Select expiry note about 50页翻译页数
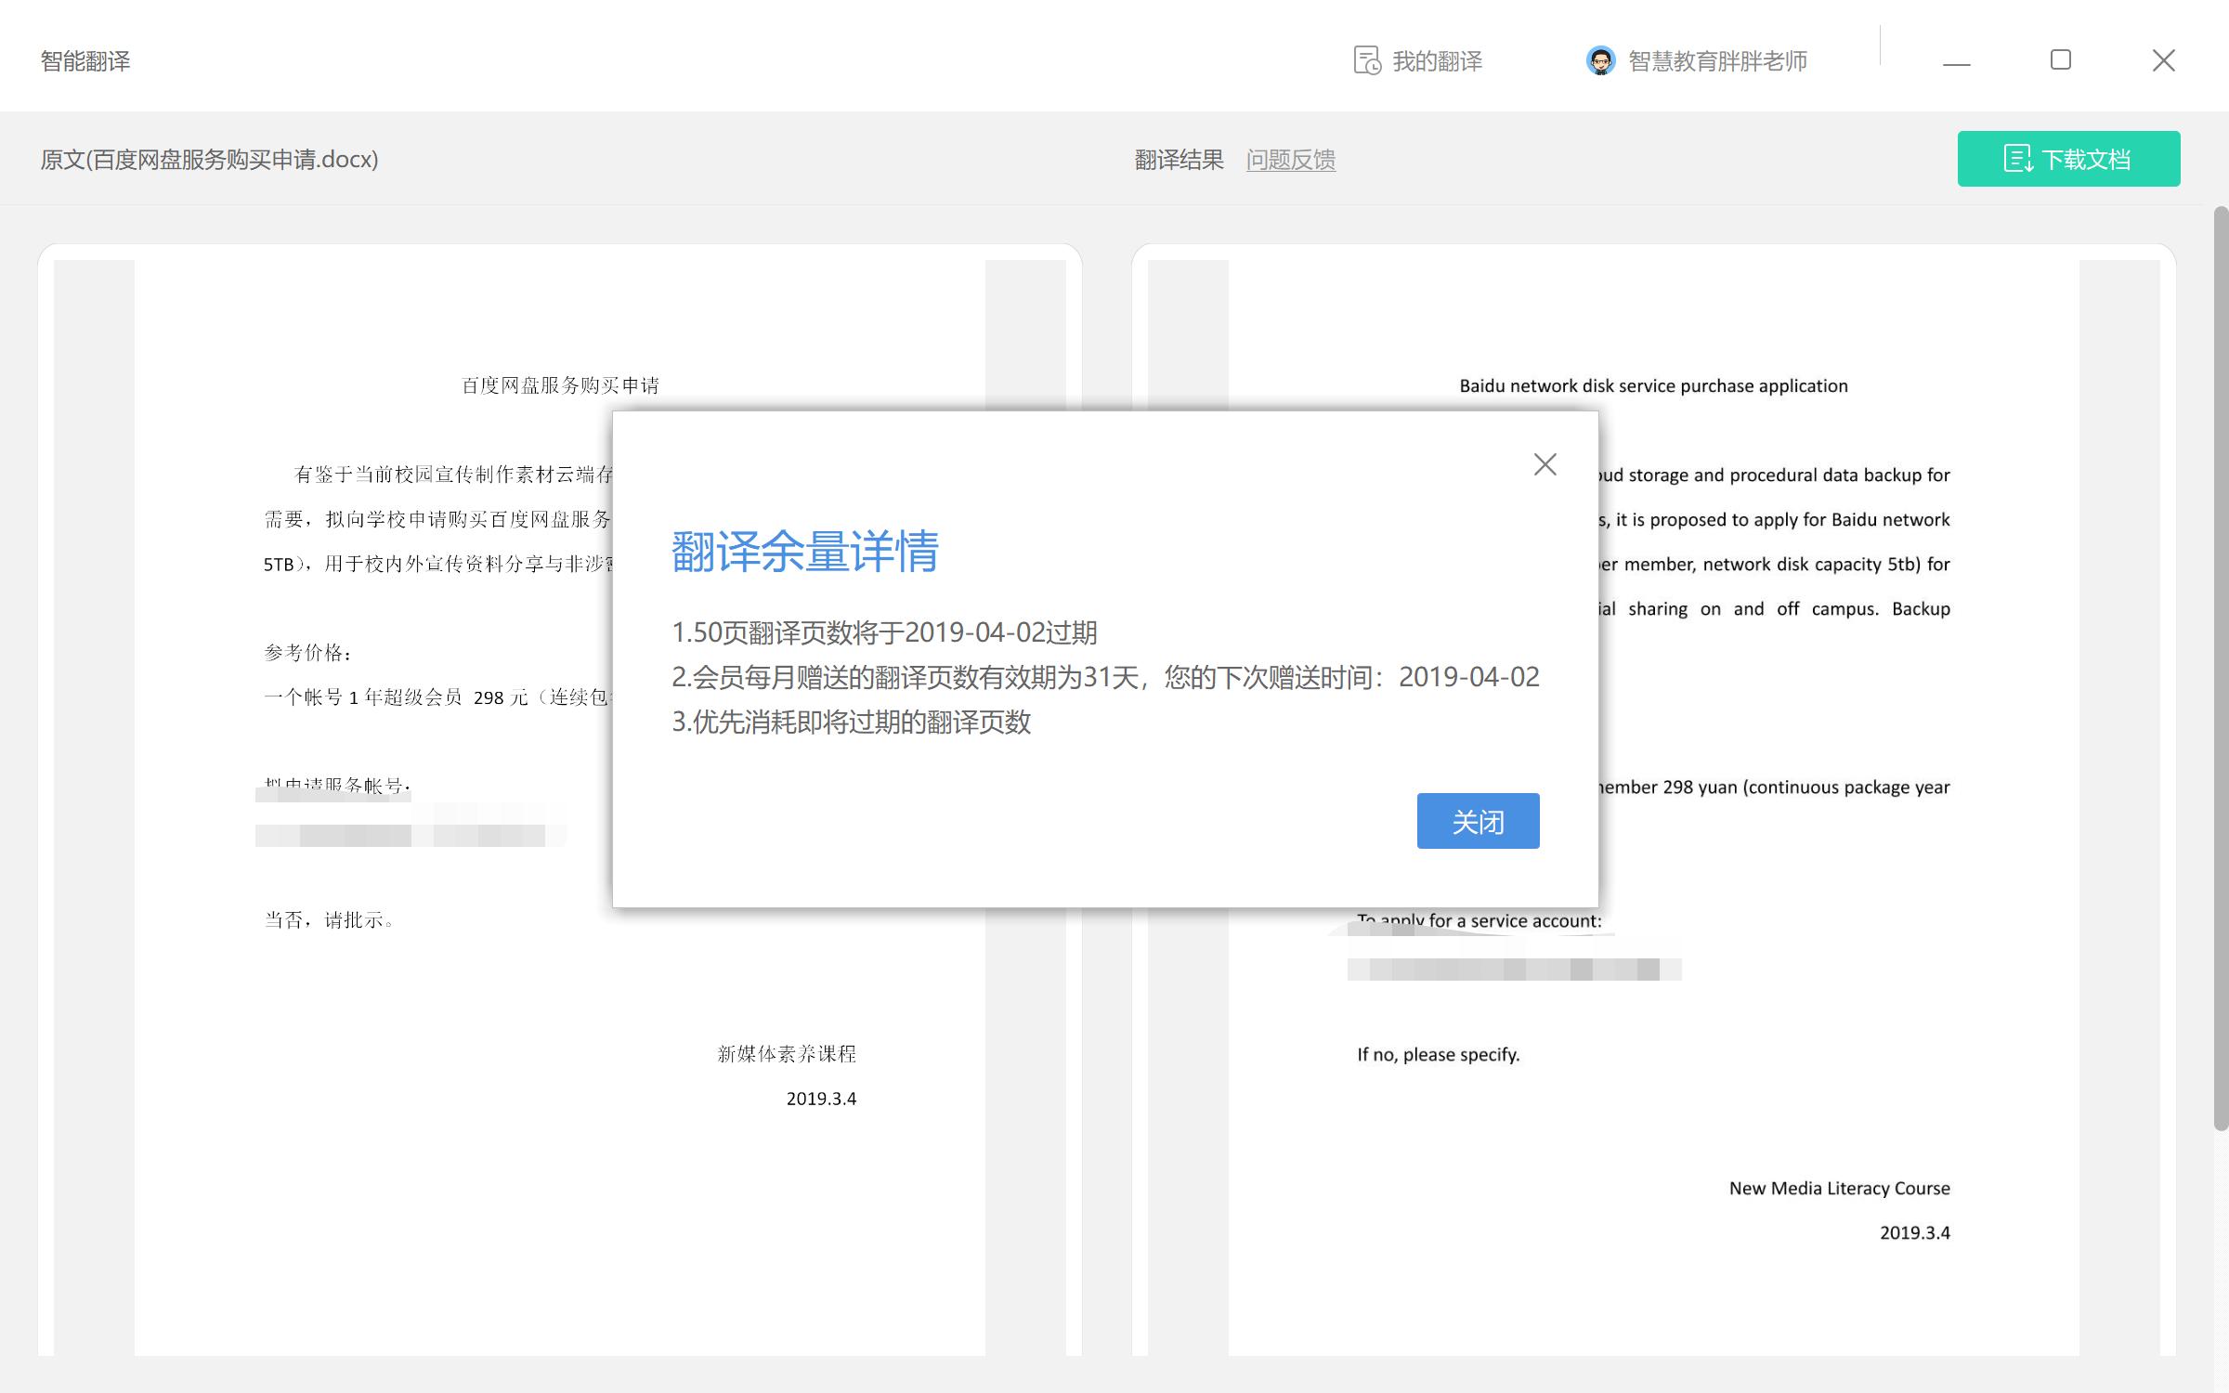The height and width of the screenshot is (1393, 2229). [884, 631]
